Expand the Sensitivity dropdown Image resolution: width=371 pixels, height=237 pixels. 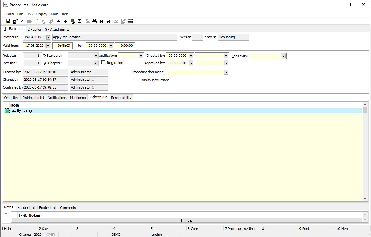[283, 56]
